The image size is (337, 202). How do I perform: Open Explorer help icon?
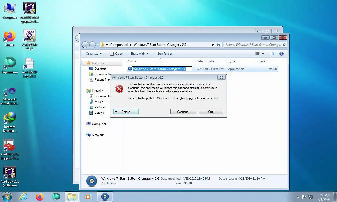click(x=281, y=54)
